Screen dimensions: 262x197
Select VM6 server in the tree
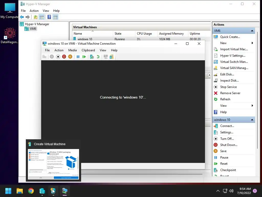point(33,29)
